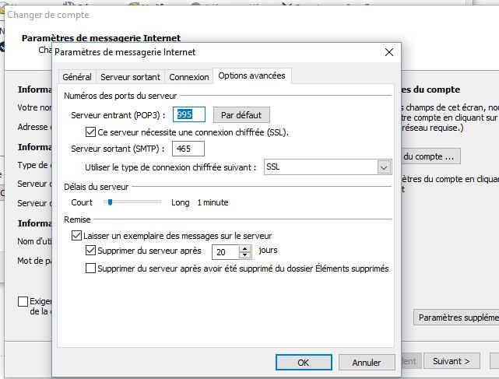This screenshot has height=379, width=499.
Task: Close the Paramètres de messagerie Internet dialog
Action: coord(389,52)
